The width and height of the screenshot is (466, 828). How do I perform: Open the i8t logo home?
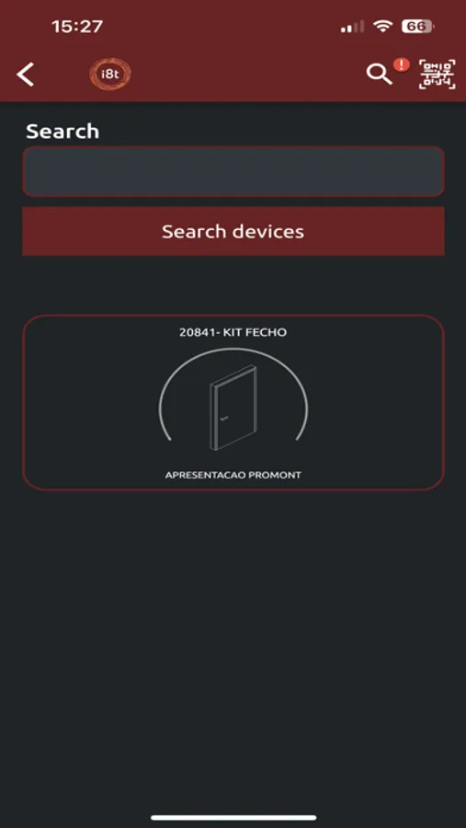[x=109, y=75]
